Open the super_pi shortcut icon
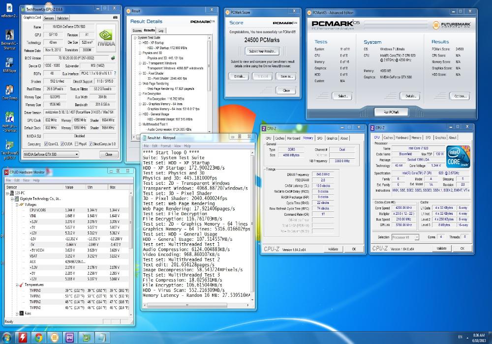Viewport: 492px width, 344px height. (9, 121)
